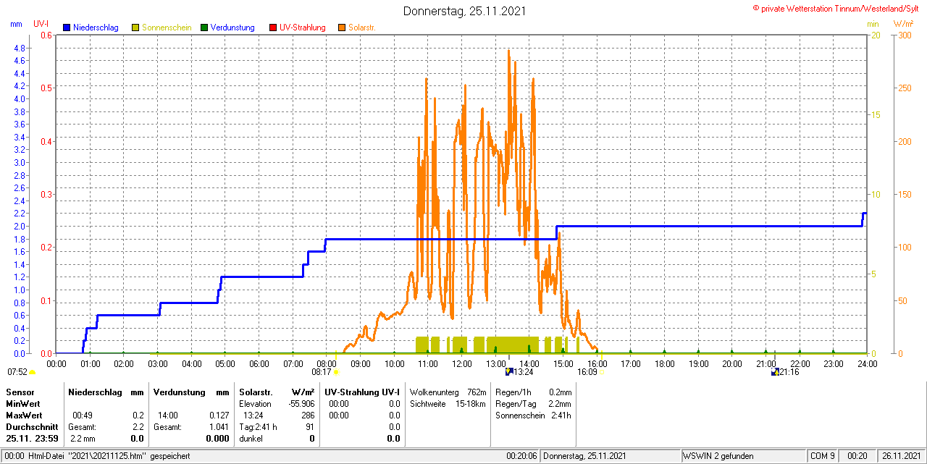927x464 pixels.
Task: Click the Niederschlag max time 00:49
Action: [x=82, y=416]
